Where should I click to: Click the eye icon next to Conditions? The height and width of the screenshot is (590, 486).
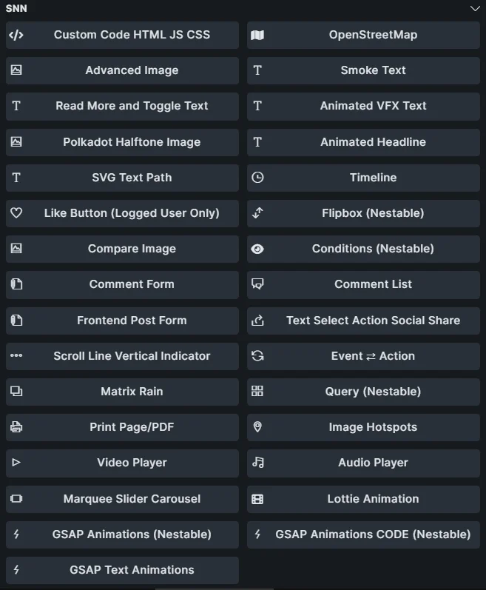click(x=257, y=249)
